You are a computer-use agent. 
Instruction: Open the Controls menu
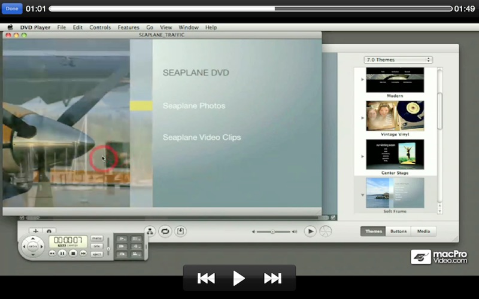click(100, 28)
